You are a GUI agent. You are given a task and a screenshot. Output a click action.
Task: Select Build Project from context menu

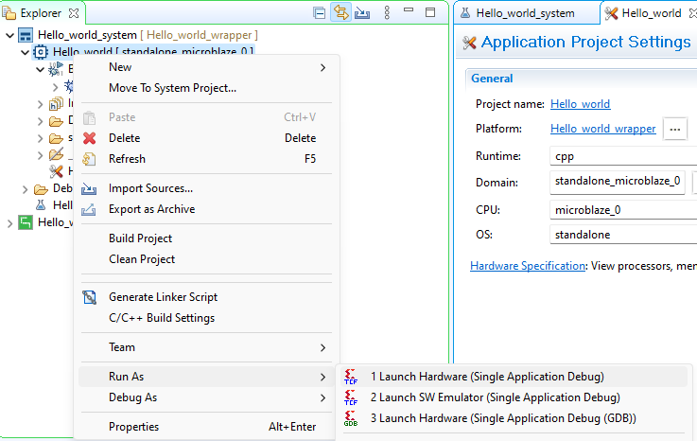point(141,238)
